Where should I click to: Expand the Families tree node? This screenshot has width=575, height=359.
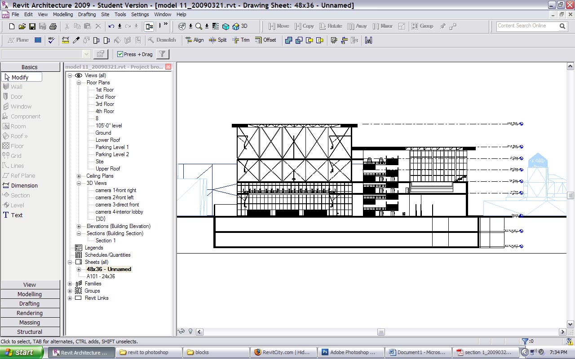coord(70,284)
